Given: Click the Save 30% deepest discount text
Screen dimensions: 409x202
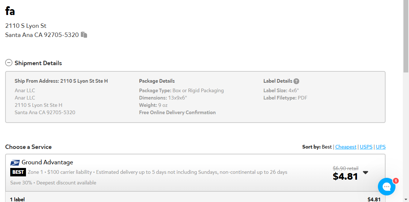Looking at the screenshot, I should point(53,183).
